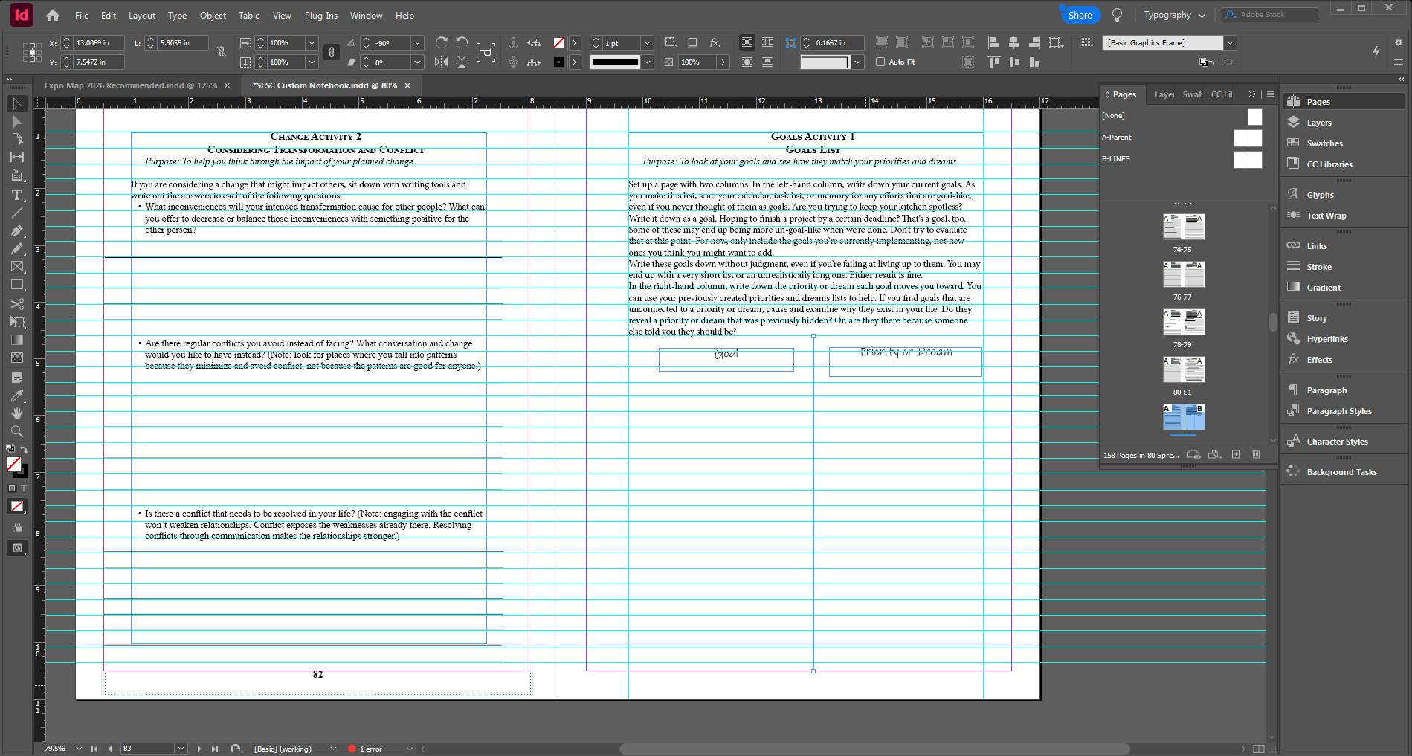This screenshot has height=756, width=1412.
Task: Open the stroke weight 1 pt dropdown
Action: (647, 42)
